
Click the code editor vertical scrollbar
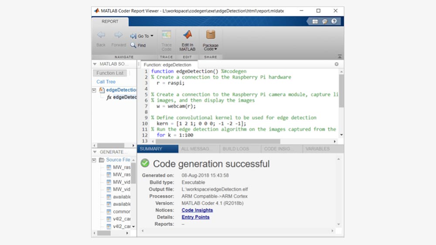[x=341, y=92]
